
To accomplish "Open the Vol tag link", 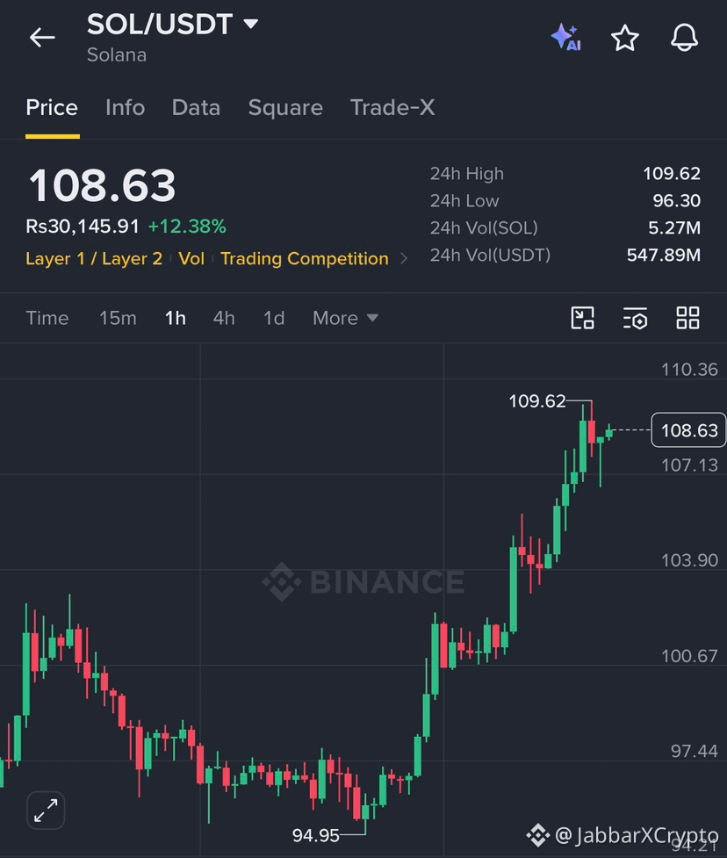I will (x=191, y=258).
